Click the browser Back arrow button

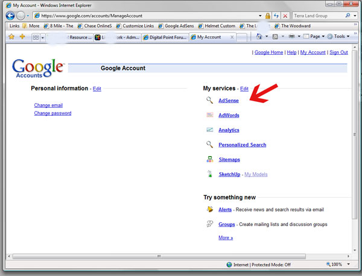tap(10, 16)
